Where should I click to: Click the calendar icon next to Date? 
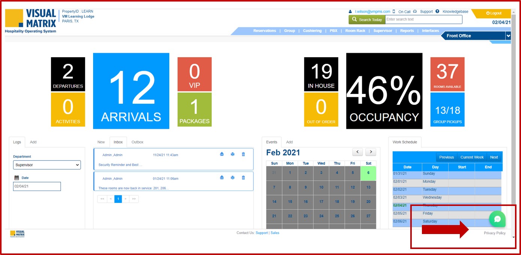pos(17,178)
